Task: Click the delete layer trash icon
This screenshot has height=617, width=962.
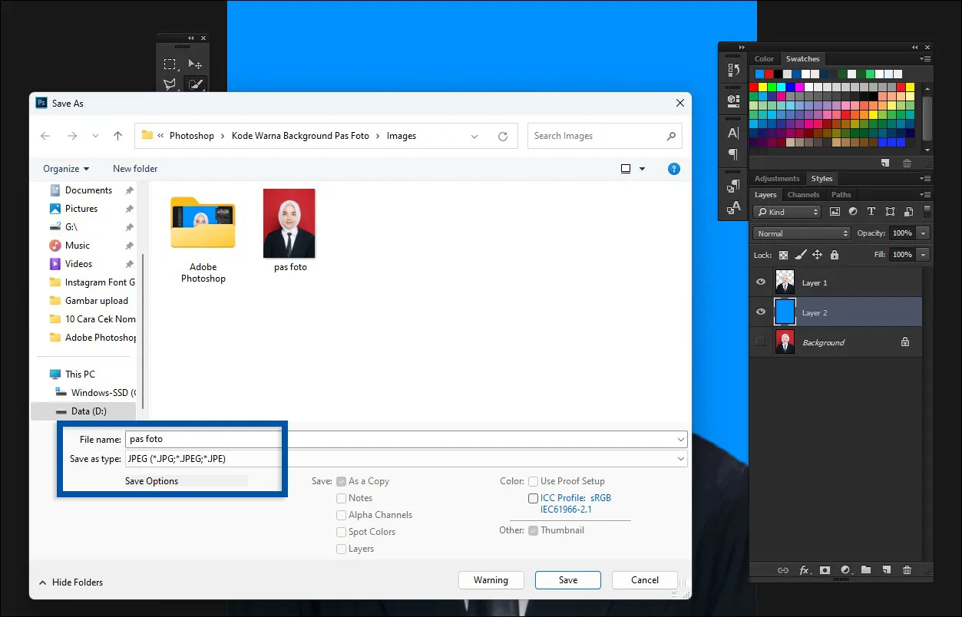Action: click(x=907, y=570)
